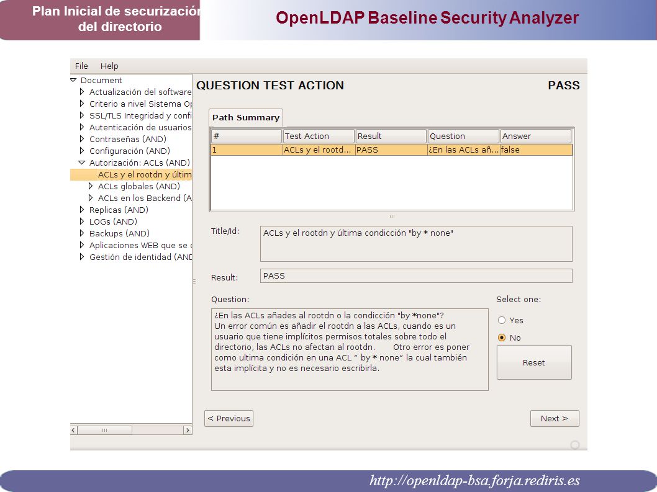Expand LOGs (AND) node
Viewport: 657px width, 492px height.
(82, 221)
